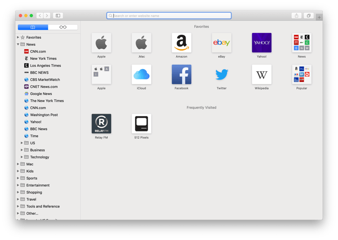Toggle the sidebar button in toolbar
This screenshot has width=338, height=240.
tap(58, 15)
